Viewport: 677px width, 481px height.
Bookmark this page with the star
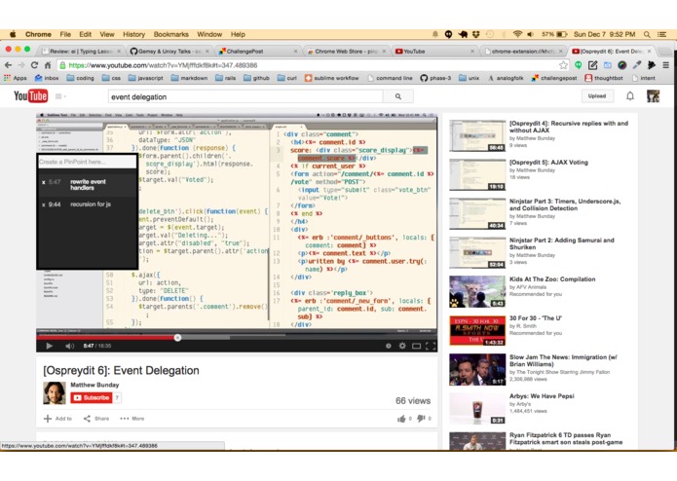click(x=563, y=65)
